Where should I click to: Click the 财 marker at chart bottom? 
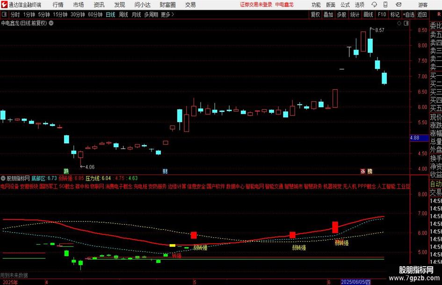click(x=165, y=171)
